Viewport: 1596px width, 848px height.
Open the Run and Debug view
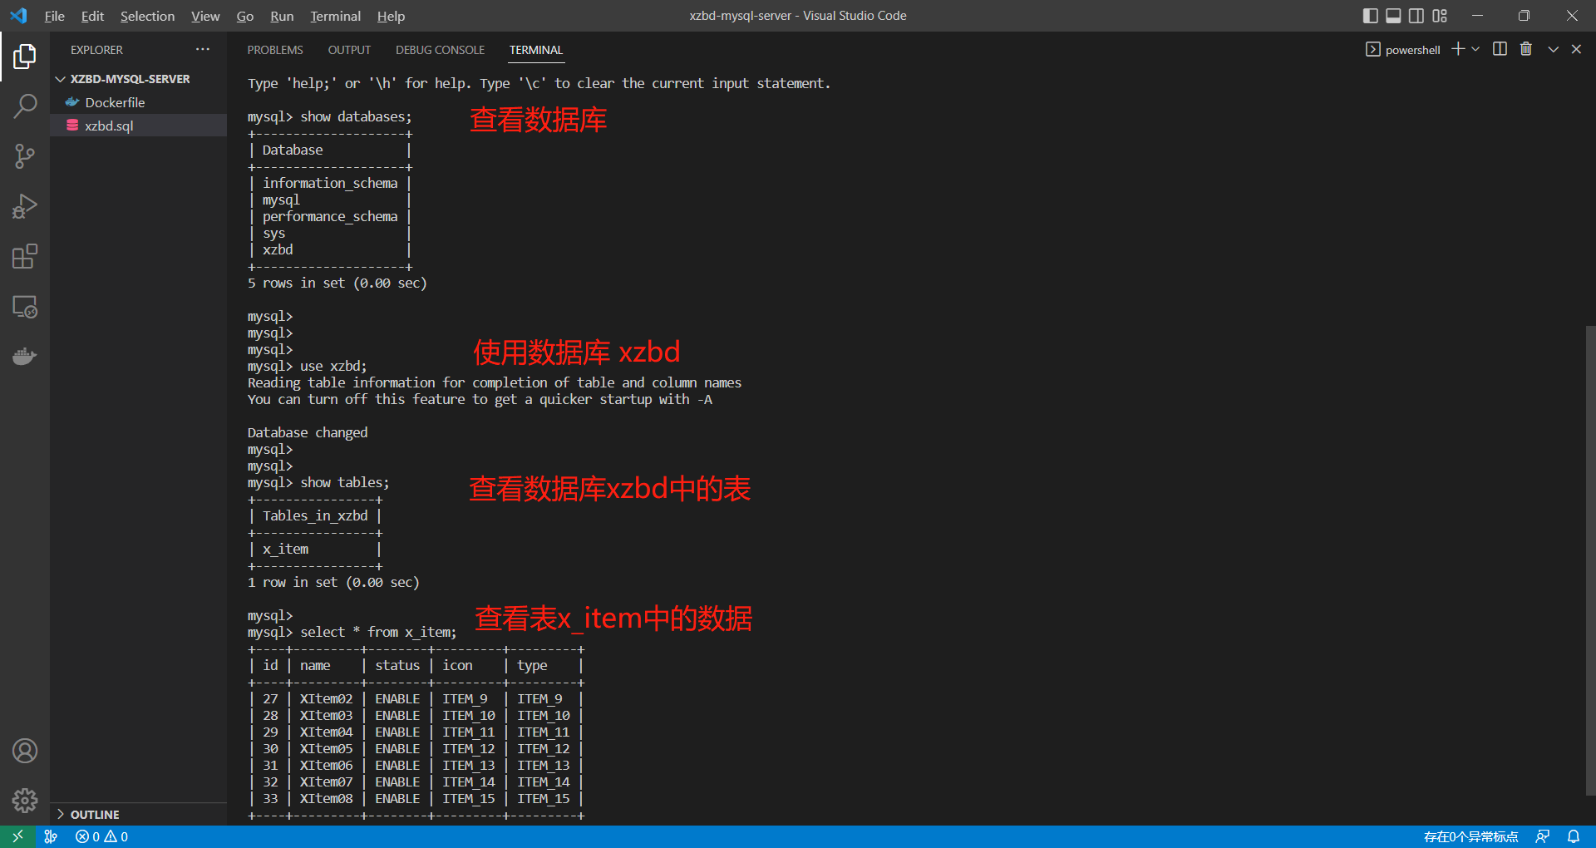25,206
